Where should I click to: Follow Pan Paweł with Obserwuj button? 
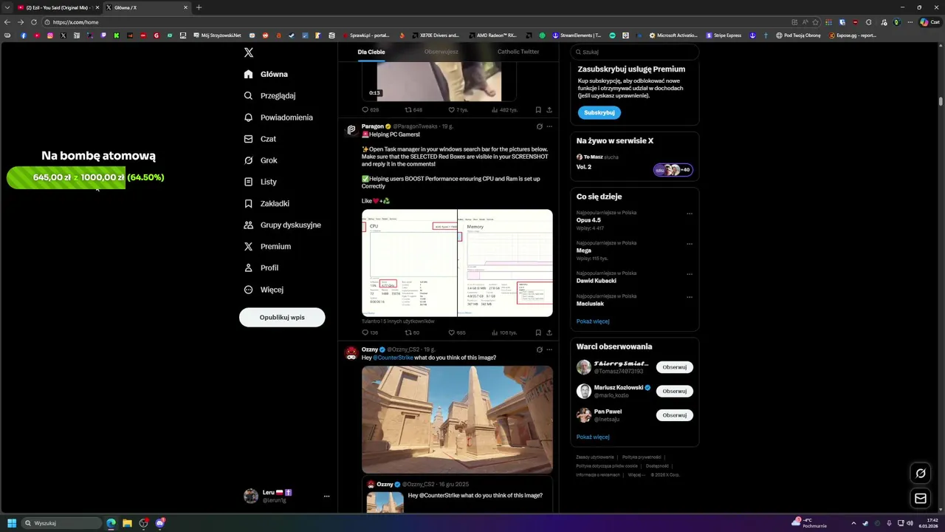click(675, 415)
